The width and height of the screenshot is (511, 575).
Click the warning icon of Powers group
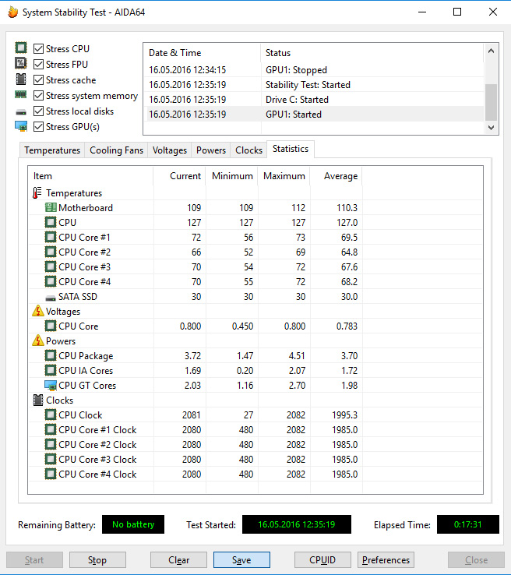coord(37,340)
